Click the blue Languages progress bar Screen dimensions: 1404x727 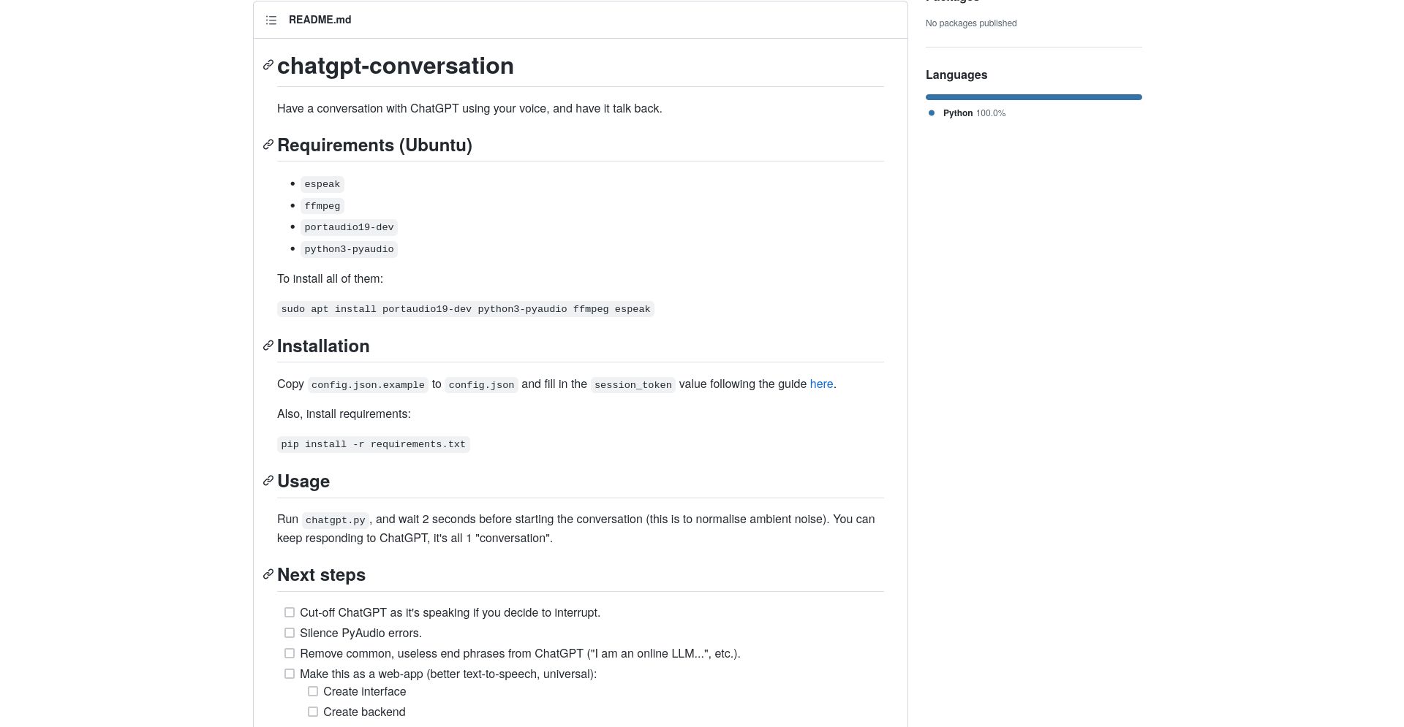pyautogui.click(x=1033, y=97)
